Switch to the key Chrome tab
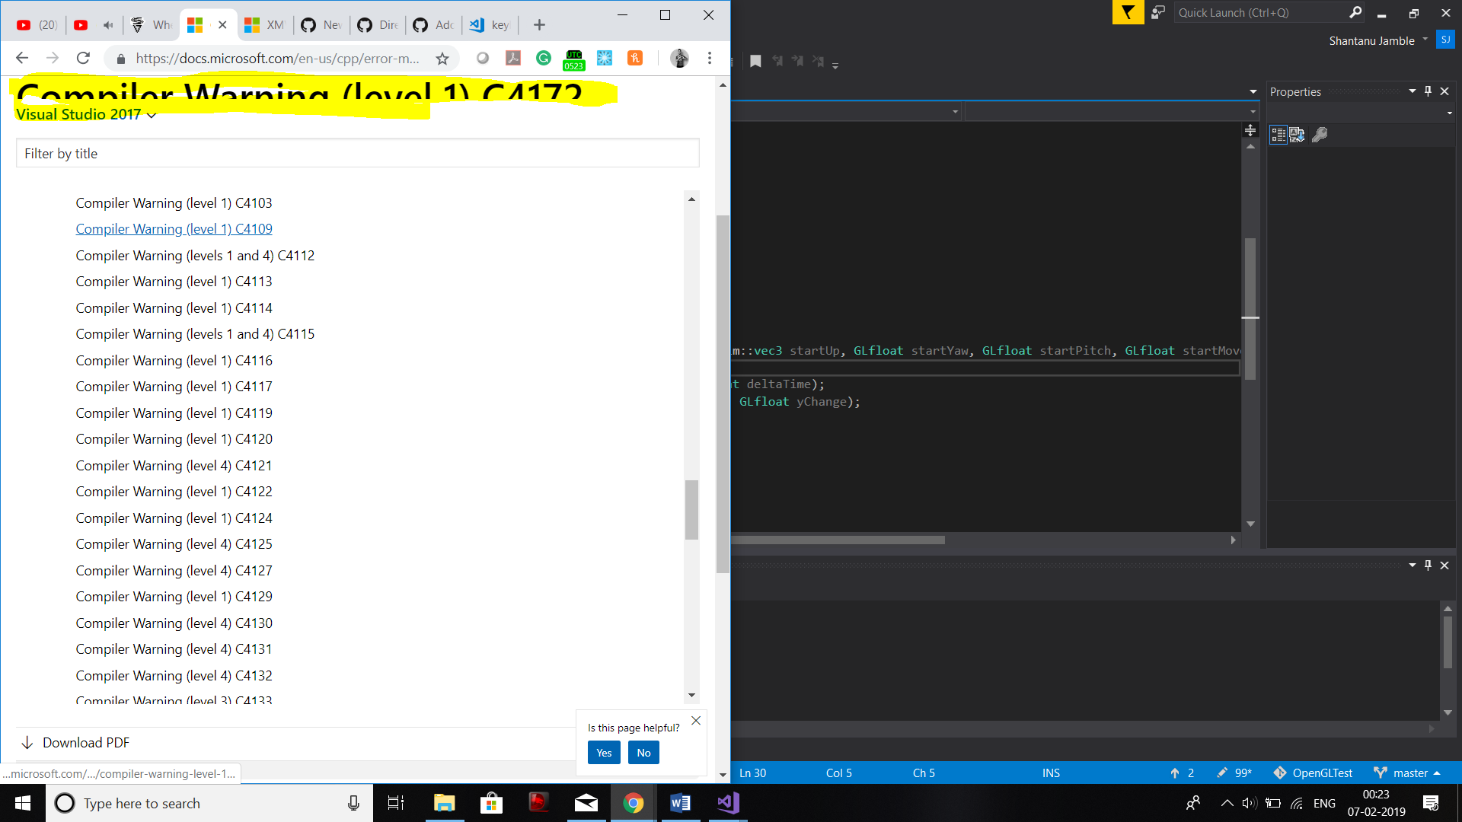 click(x=489, y=25)
